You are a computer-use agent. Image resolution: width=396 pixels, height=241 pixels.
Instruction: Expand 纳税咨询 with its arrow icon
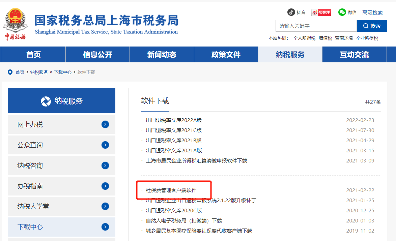(105, 165)
